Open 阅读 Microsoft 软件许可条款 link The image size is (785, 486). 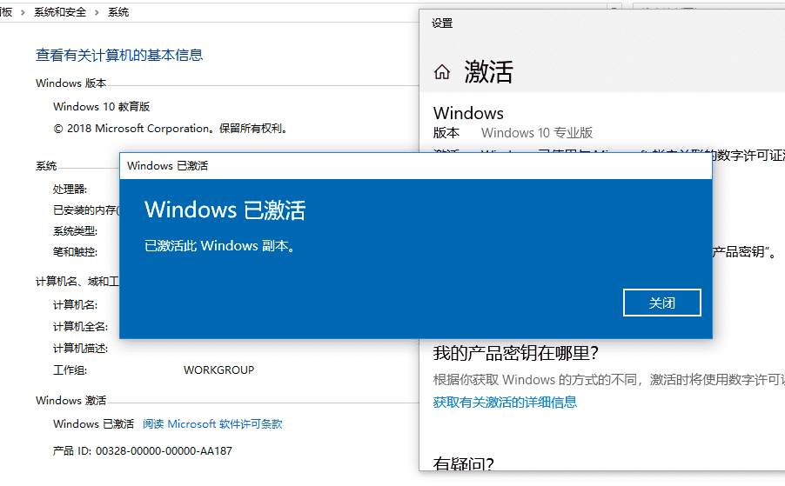click(212, 424)
